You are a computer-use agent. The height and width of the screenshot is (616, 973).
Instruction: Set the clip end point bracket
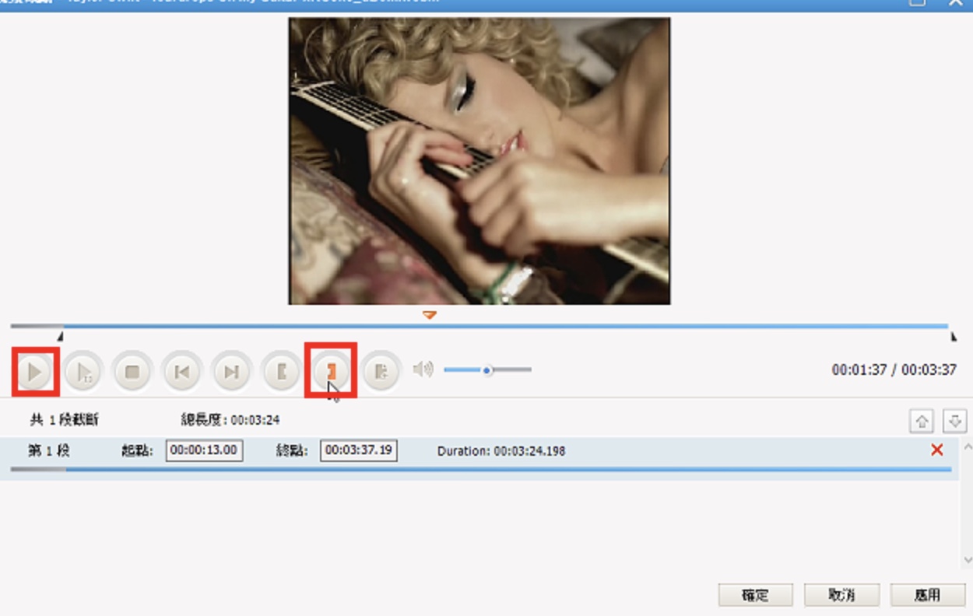click(x=331, y=372)
